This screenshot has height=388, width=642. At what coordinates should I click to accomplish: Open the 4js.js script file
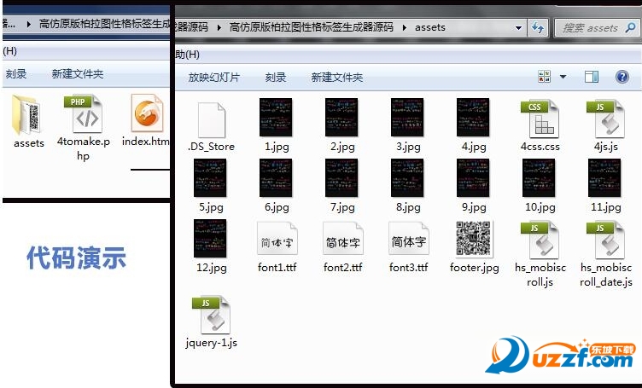pos(605,120)
